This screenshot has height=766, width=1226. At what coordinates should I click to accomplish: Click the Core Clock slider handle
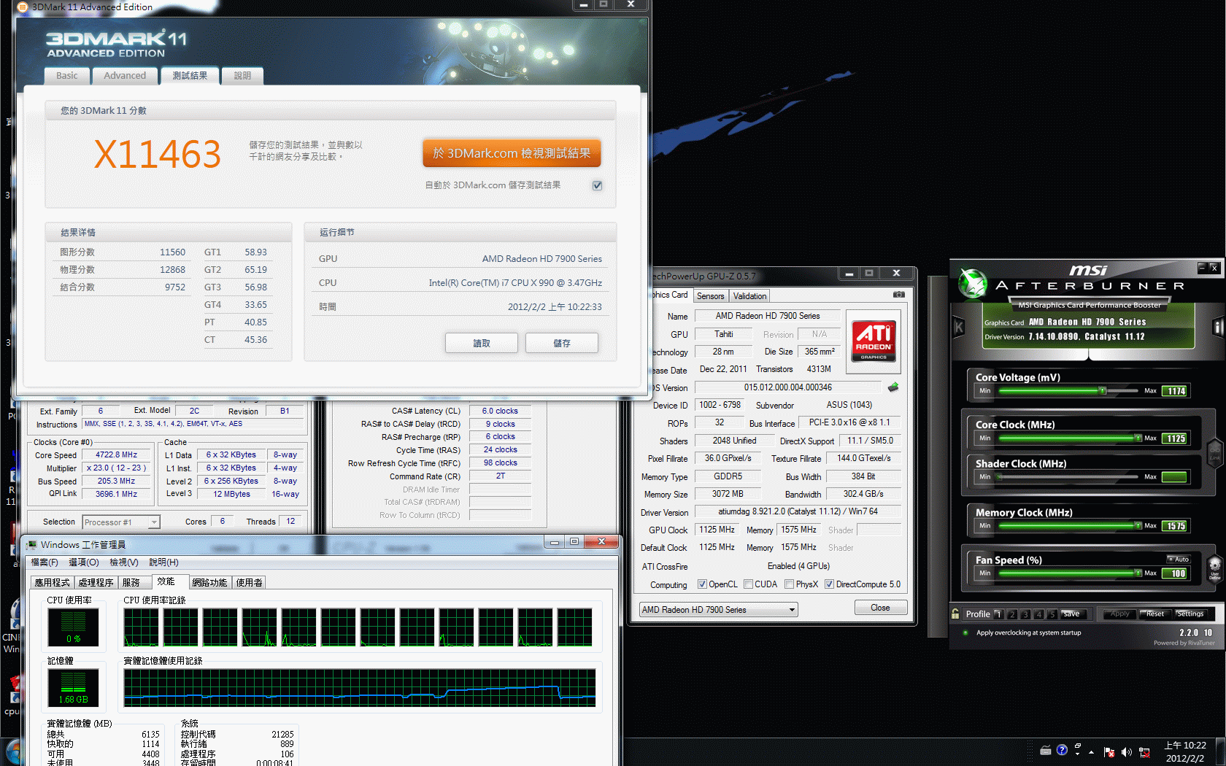(1138, 438)
